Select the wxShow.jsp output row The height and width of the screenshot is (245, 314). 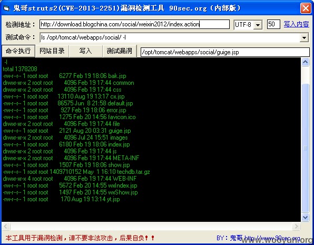coord(70,192)
